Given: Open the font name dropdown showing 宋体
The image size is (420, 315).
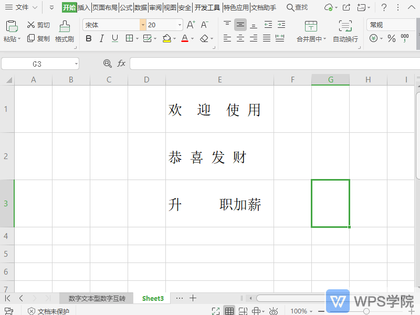Looking at the screenshot, I should click(143, 25).
